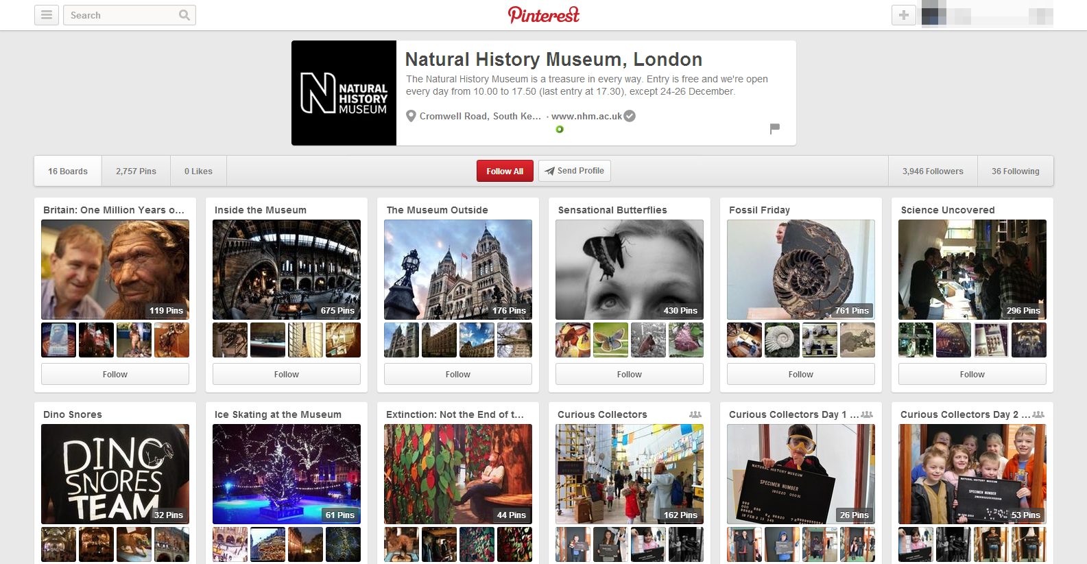
Task: Open Curious Collectors Day 2 cover image
Action: pyautogui.click(x=972, y=474)
